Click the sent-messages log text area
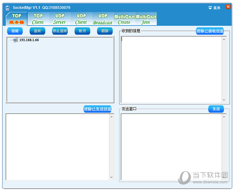 click(58, 147)
